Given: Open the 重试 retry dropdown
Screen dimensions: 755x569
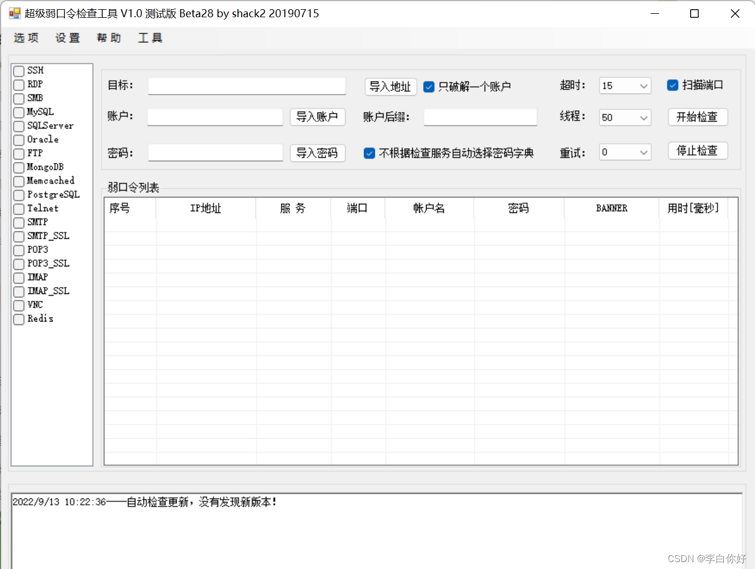Looking at the screenshot, I should point(625,152).
